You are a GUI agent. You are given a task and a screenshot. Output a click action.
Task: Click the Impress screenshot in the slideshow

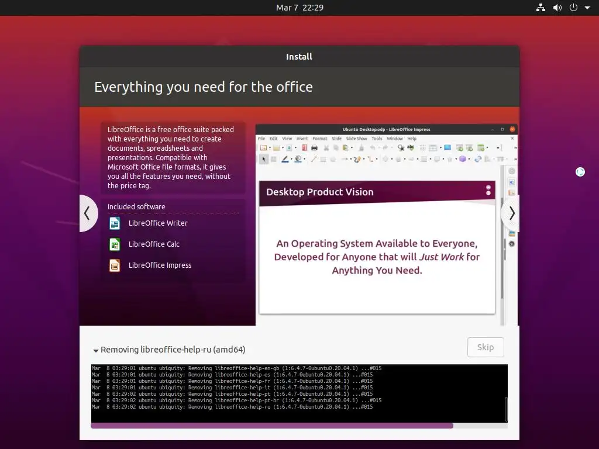(x=386, y=224)
